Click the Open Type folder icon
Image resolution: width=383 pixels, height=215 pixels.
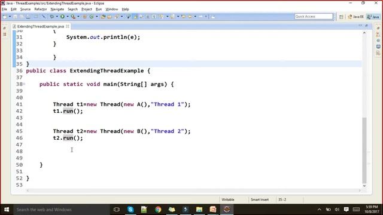point(103,17)
